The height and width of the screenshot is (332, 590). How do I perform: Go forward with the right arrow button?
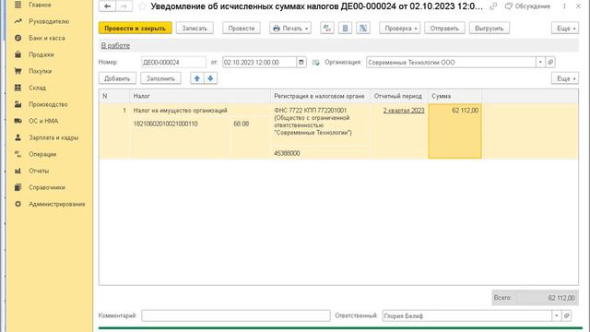tap(124, 6)
